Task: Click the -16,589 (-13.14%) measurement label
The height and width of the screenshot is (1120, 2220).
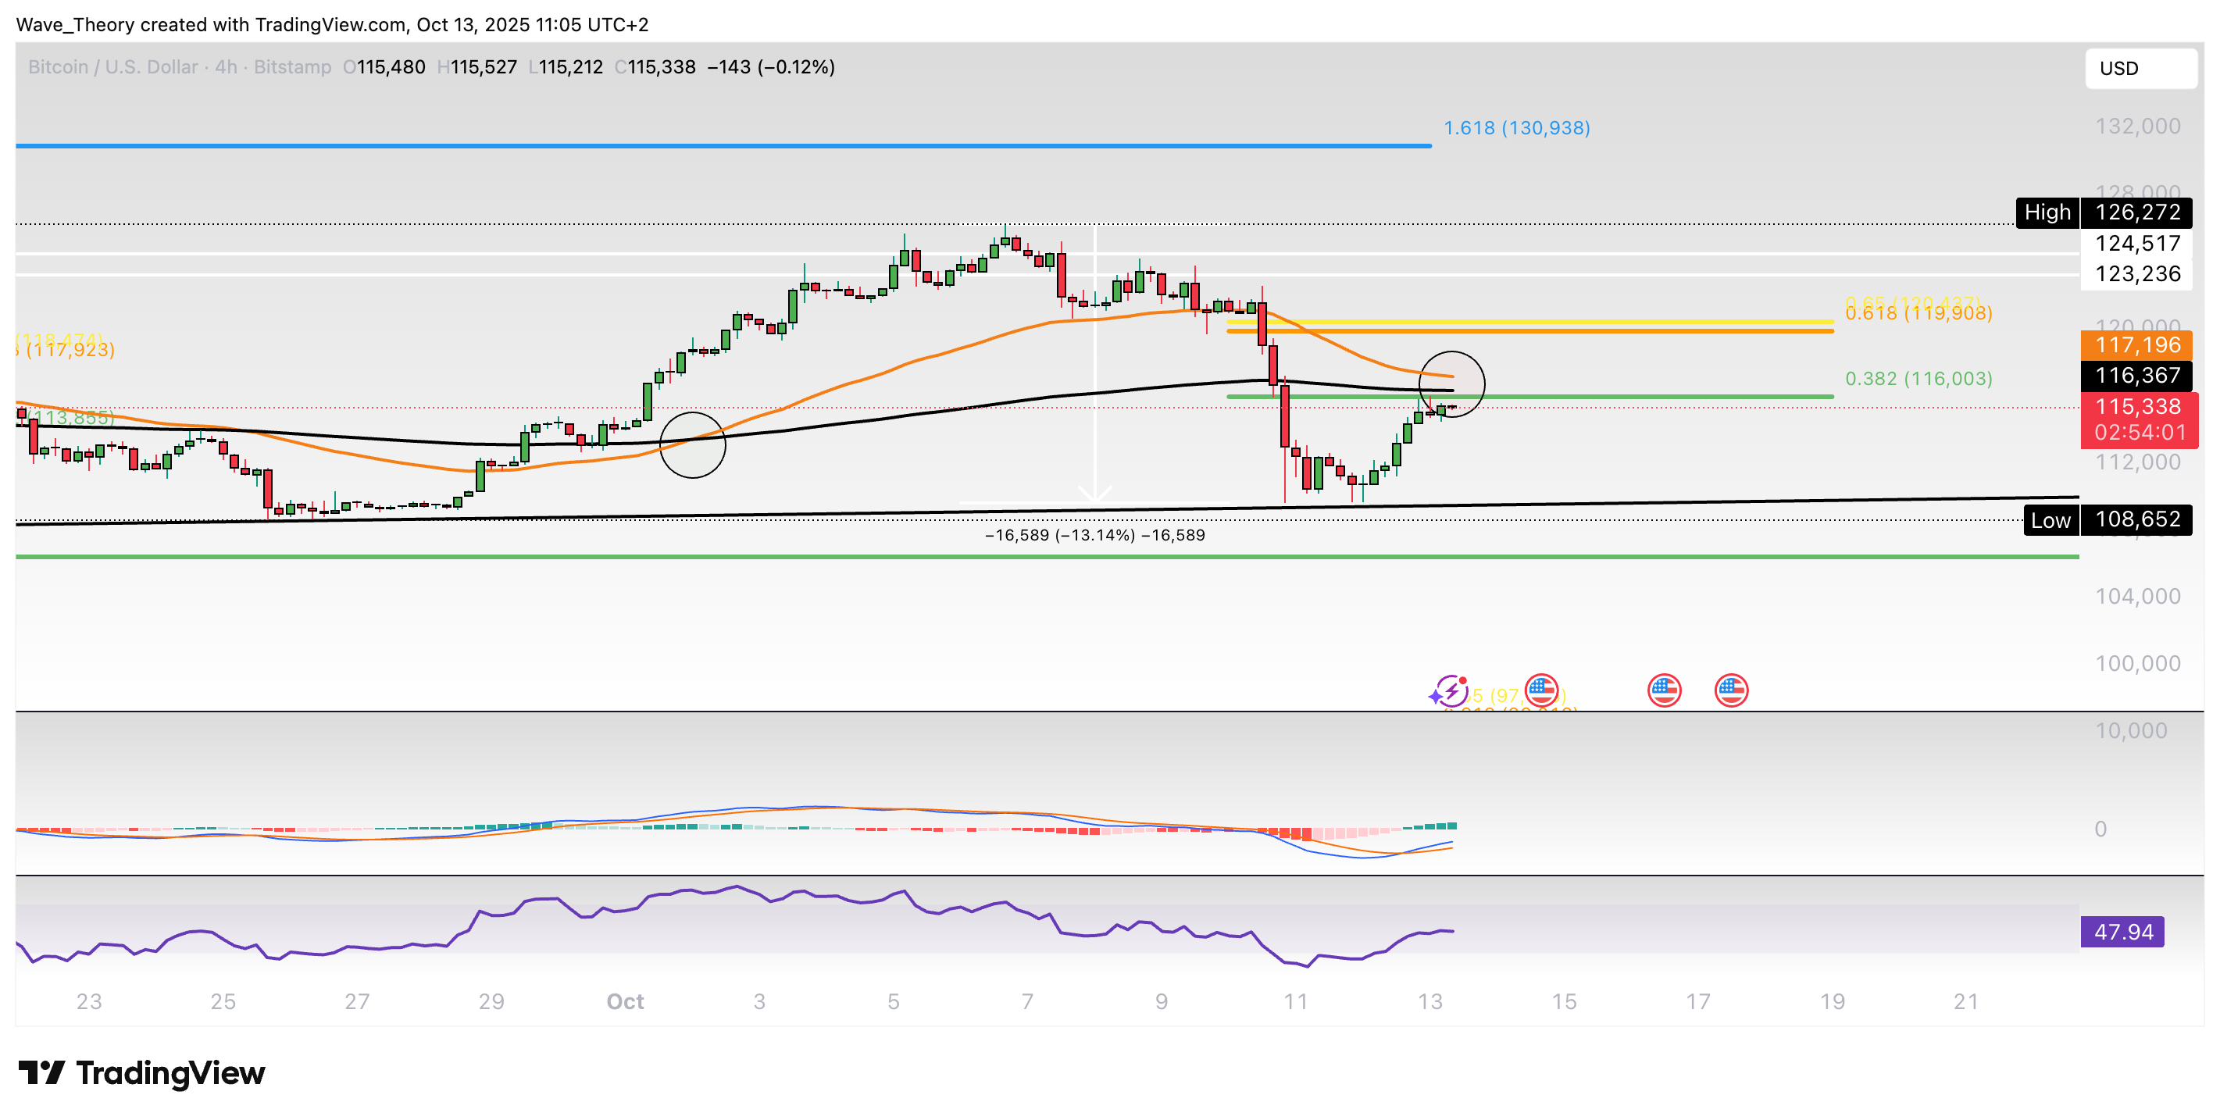Action: point(1096,534)
